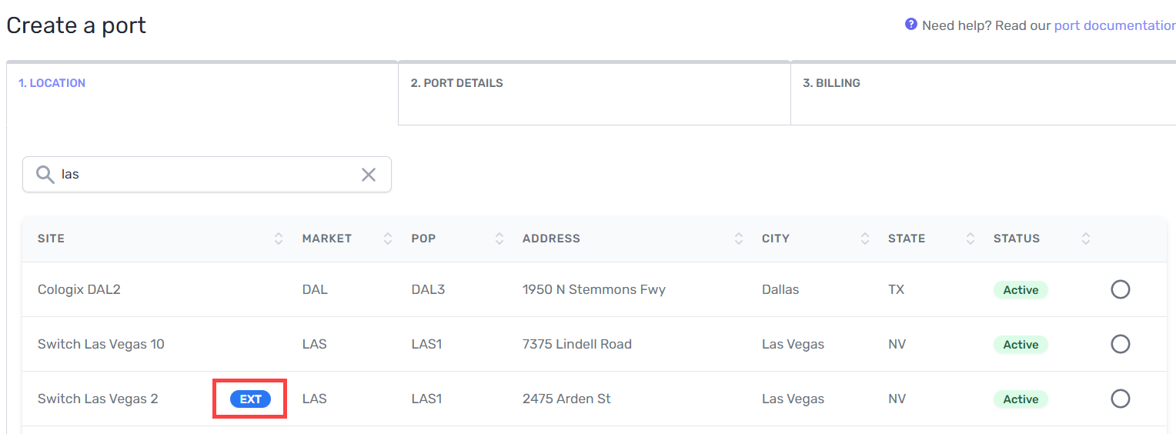
Task: Sort by POP column arrows
Action: (499, 239)
